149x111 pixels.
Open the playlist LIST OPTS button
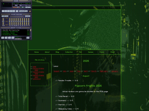[x=28, y=38]
